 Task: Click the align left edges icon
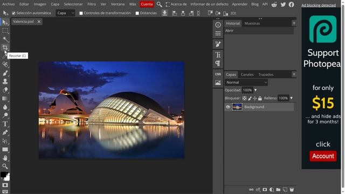tap(175, 13)
